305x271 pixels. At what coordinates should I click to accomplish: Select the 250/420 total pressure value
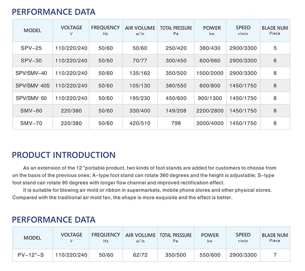[176, 48]
